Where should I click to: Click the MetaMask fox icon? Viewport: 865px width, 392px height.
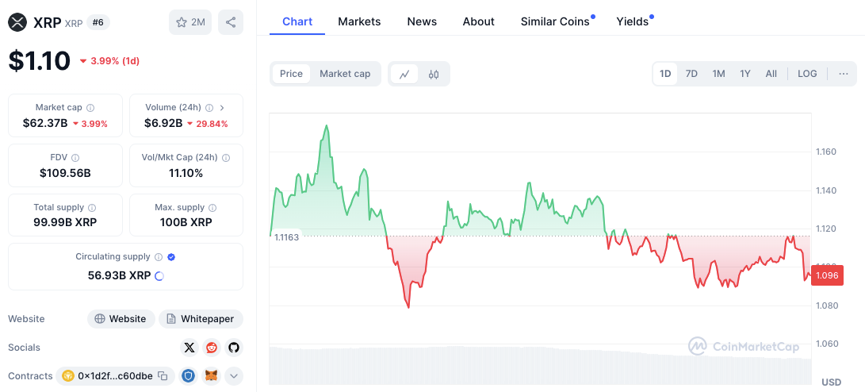tap(211, 376)
